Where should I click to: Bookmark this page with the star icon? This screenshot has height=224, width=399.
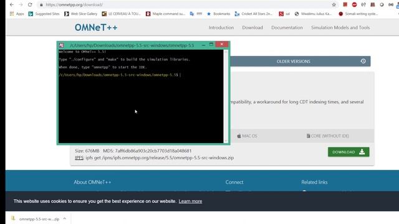334,4
